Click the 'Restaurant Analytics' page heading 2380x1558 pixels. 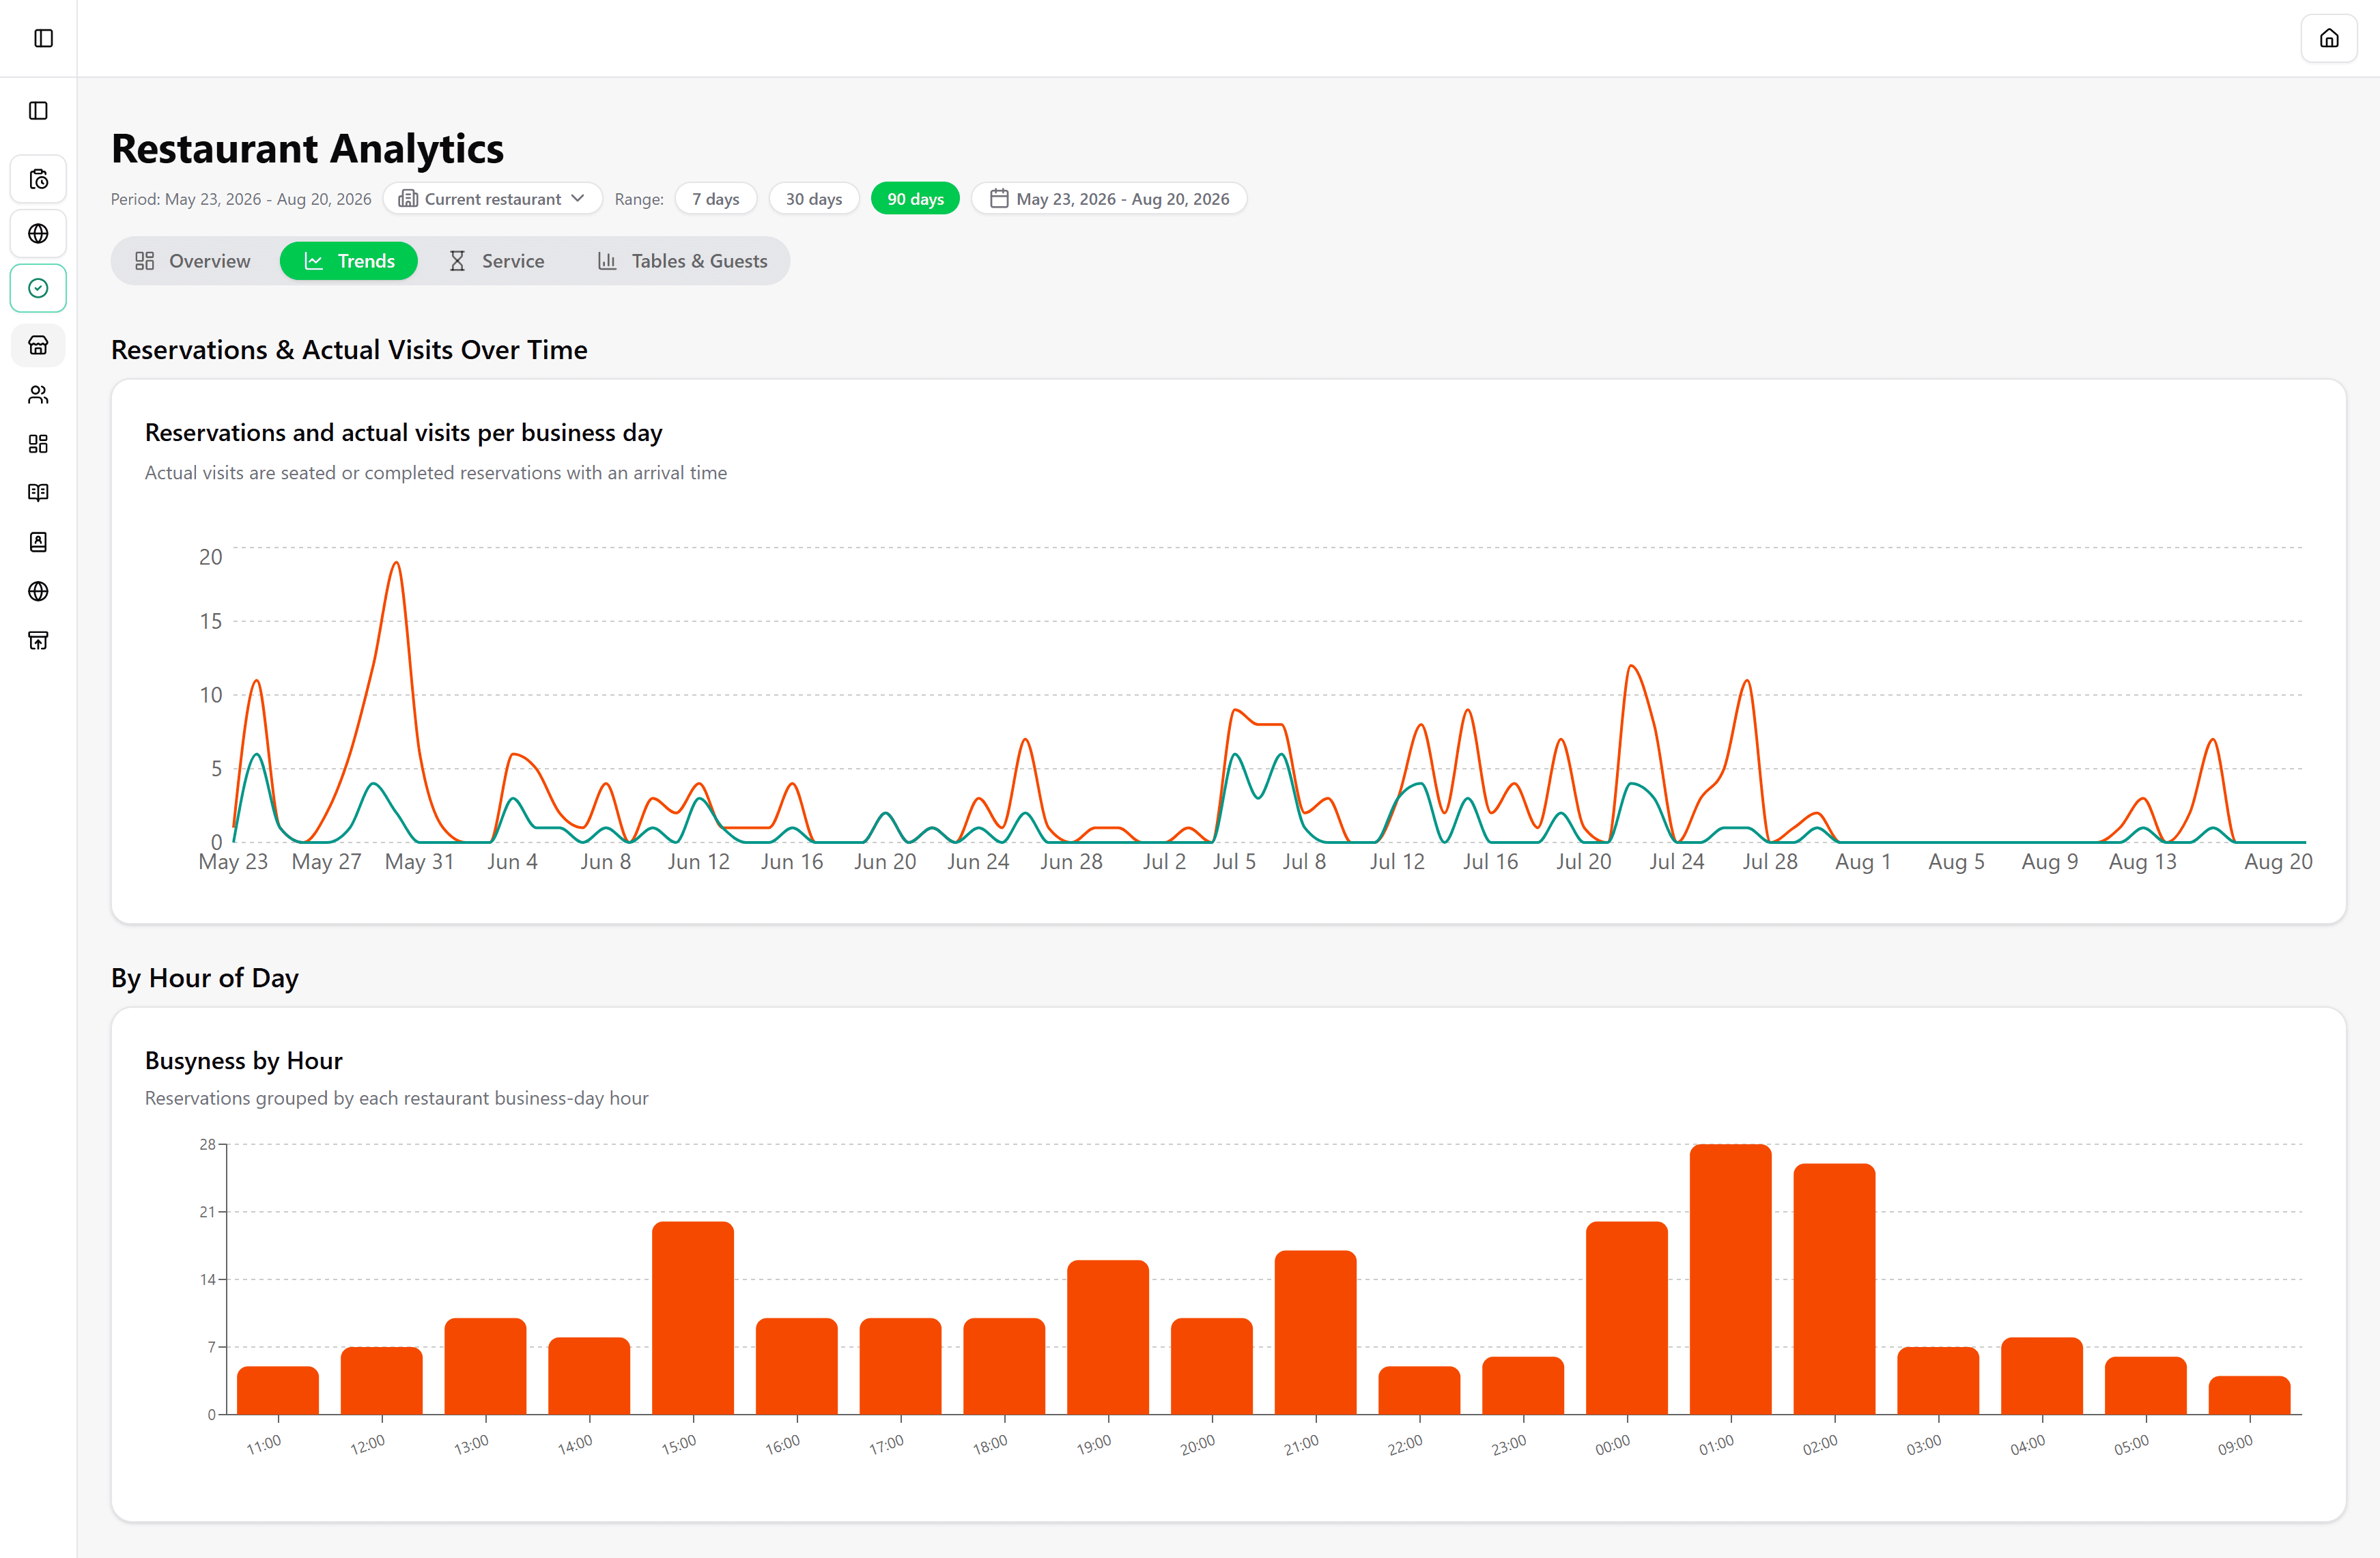pyautogui.click(x=307, y=149)
